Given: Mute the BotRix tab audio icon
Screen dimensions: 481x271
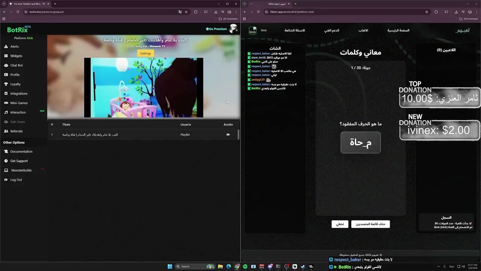Looking at the screenshot, I should pos(44,4).
